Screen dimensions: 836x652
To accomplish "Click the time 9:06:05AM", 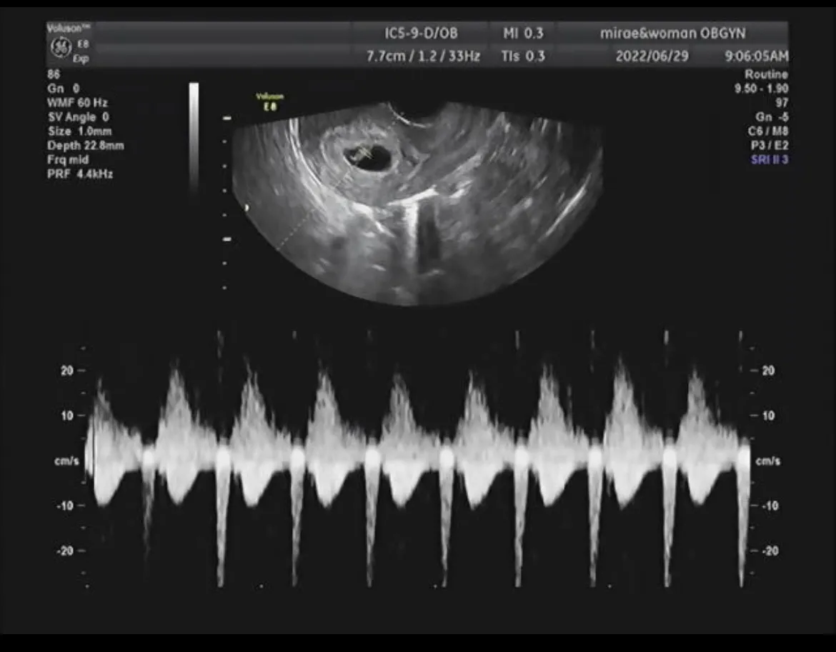I will pos(757,56).
